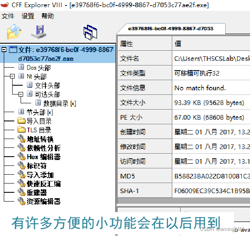
Task: Click the cascading windows toolbar icon
Action: point(90,32)
